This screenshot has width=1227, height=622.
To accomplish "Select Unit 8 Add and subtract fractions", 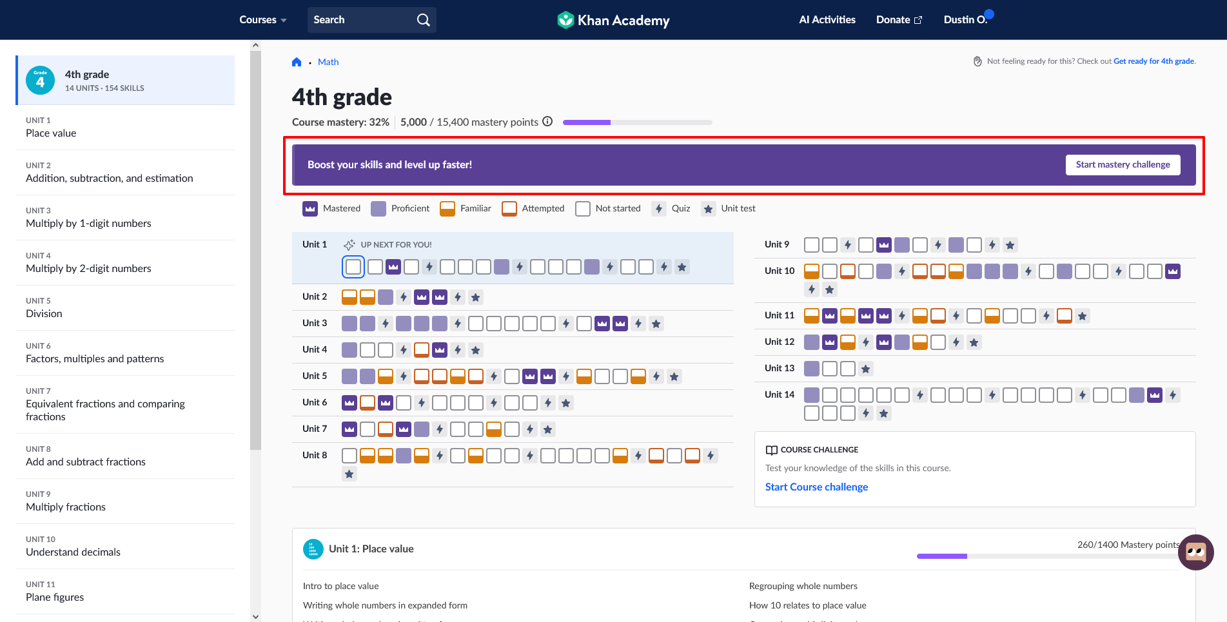I will 124,456.
